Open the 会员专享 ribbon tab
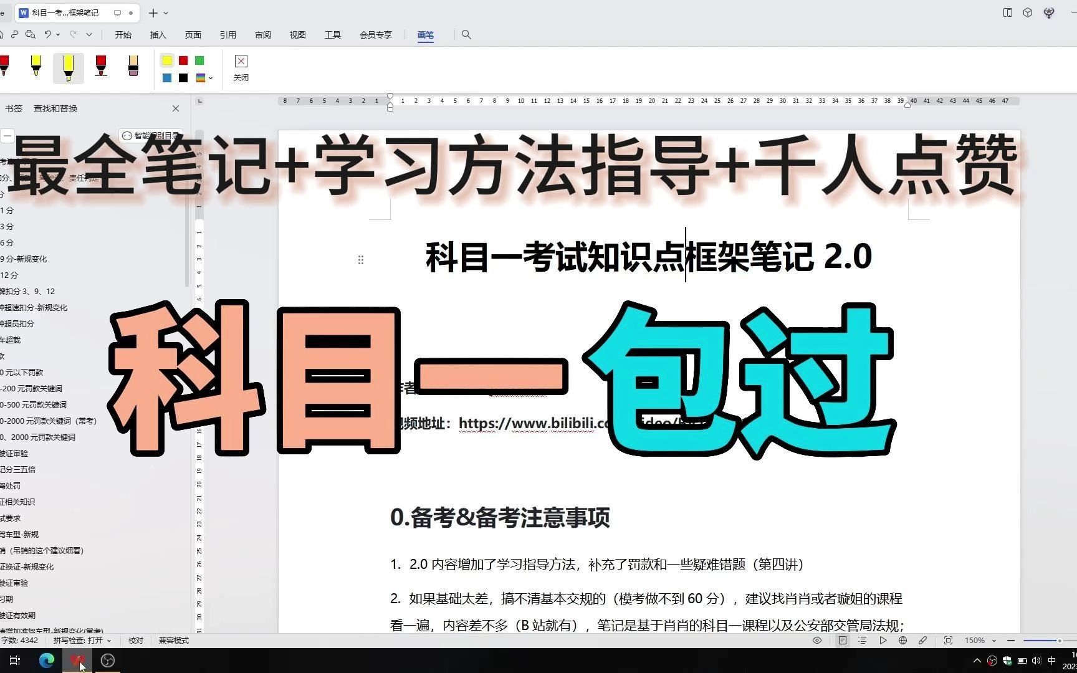This screenshot has height=673, width=1077. [376, 35]
